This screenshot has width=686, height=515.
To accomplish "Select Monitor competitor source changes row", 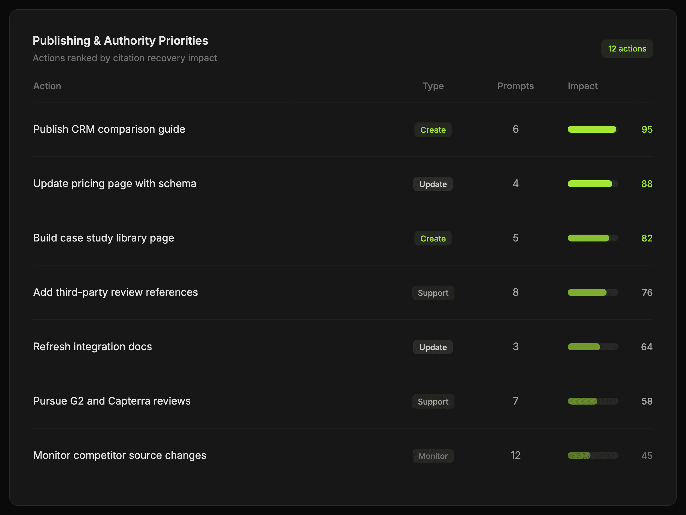I will point(120,455).
